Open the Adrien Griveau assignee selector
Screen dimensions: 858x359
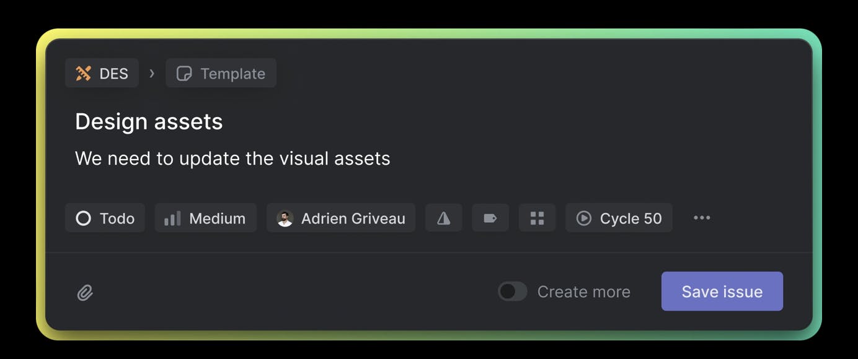(x=341, y=218)
